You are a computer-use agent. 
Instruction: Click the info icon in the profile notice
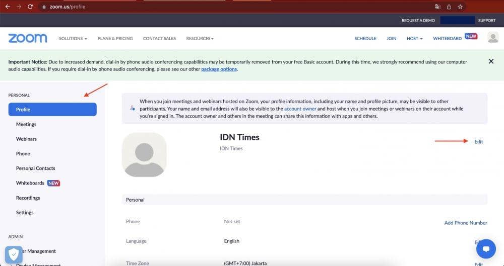[133, 109]
